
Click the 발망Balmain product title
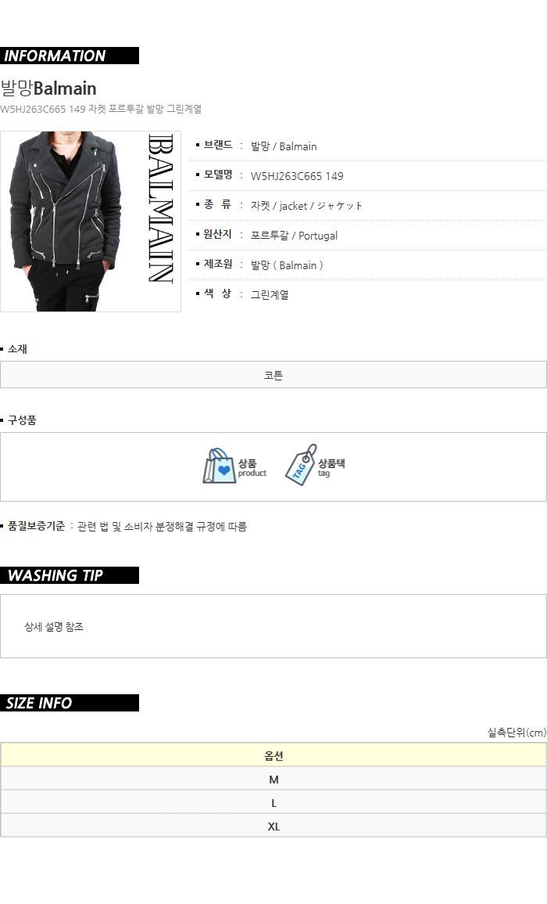click(48, 88)
